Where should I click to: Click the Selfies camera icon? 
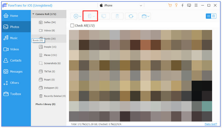[41, 22]
